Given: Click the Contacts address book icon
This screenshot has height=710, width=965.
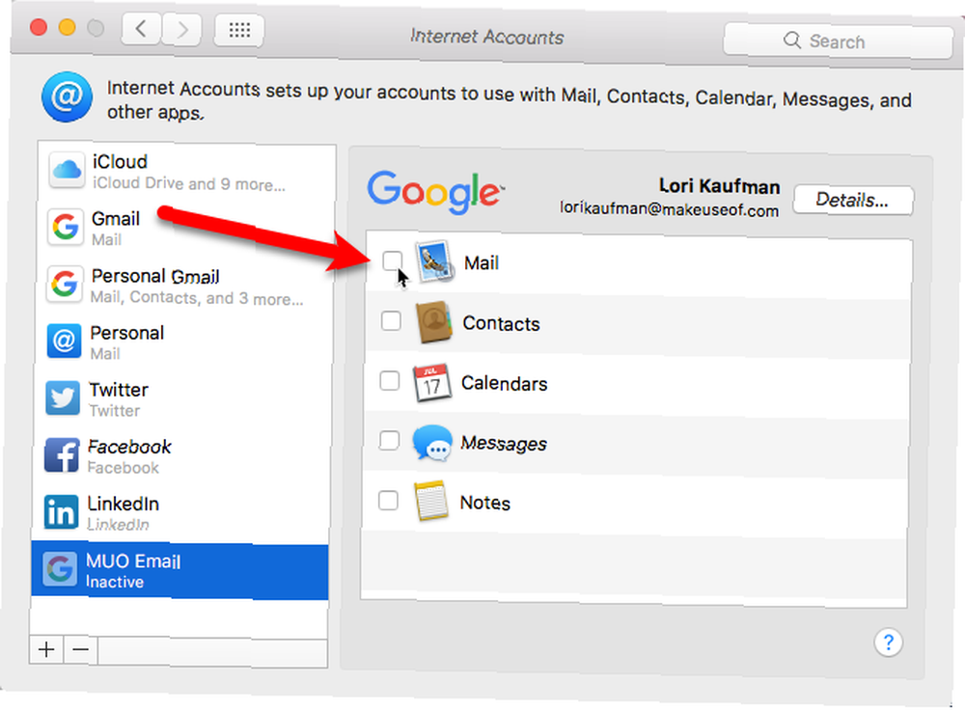Looking at the screenshot, I should point(434,322).
